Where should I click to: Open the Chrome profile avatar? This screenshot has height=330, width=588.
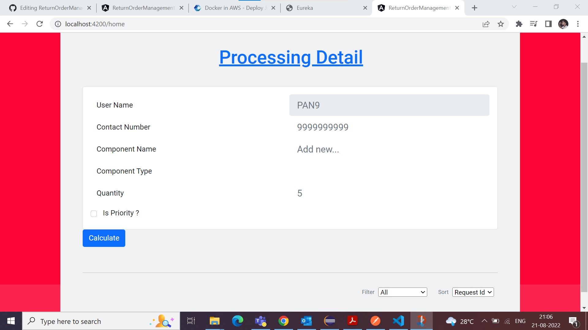[563, 24]
